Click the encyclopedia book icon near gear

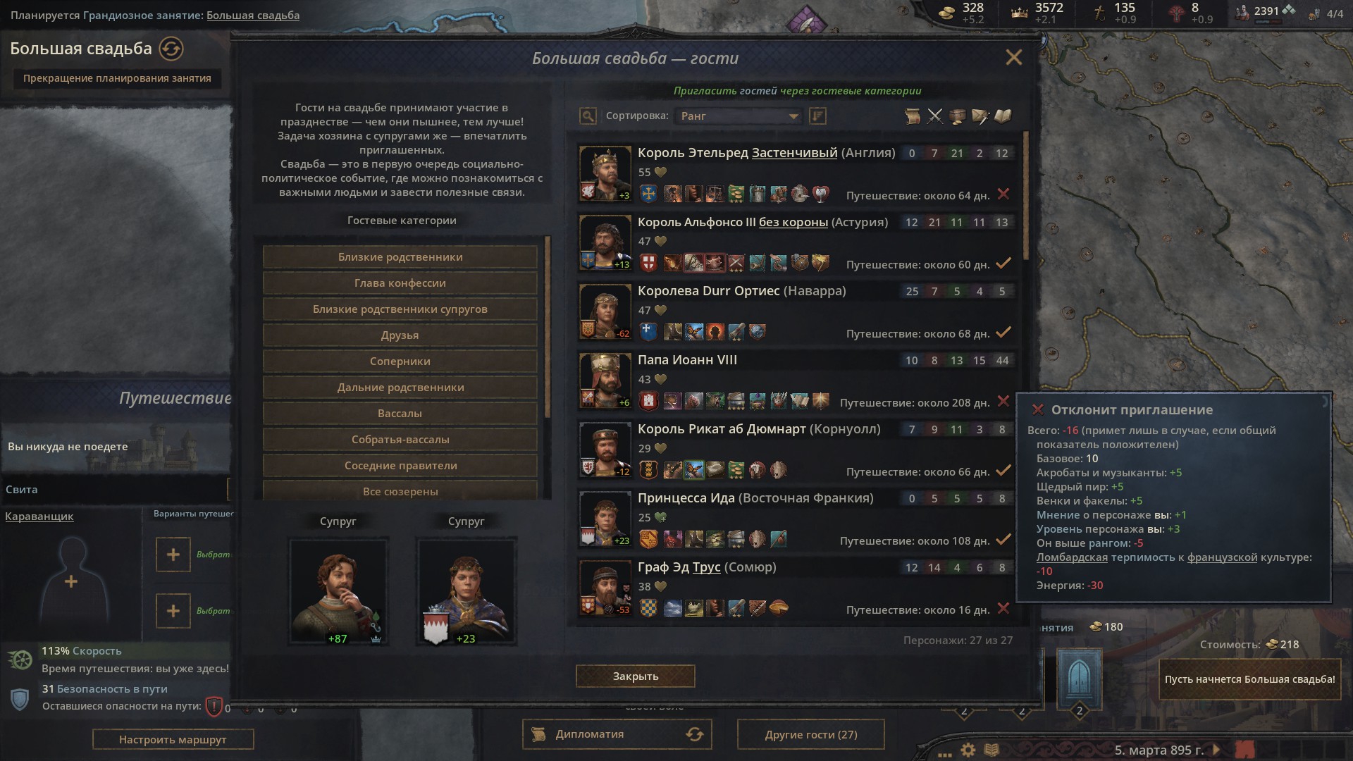(991, 750)
